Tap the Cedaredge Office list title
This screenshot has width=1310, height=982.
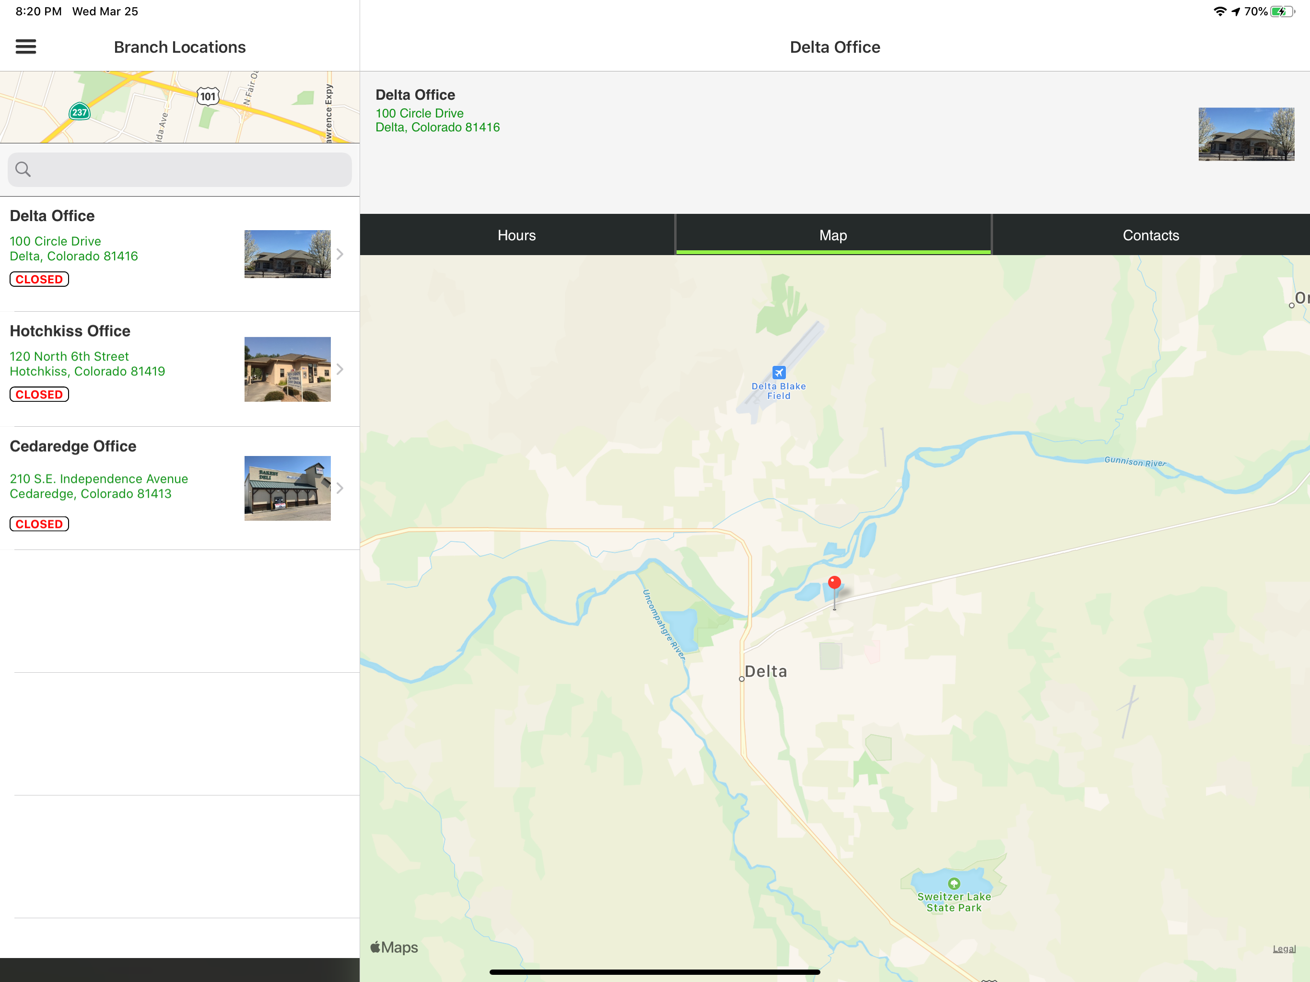coord(73,446)
